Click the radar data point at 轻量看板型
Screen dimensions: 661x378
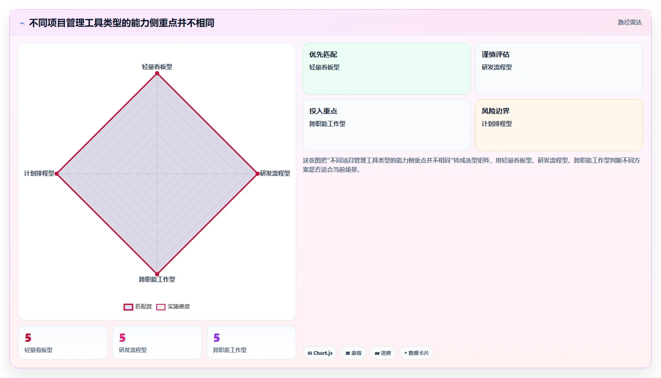tap(157, 73)
